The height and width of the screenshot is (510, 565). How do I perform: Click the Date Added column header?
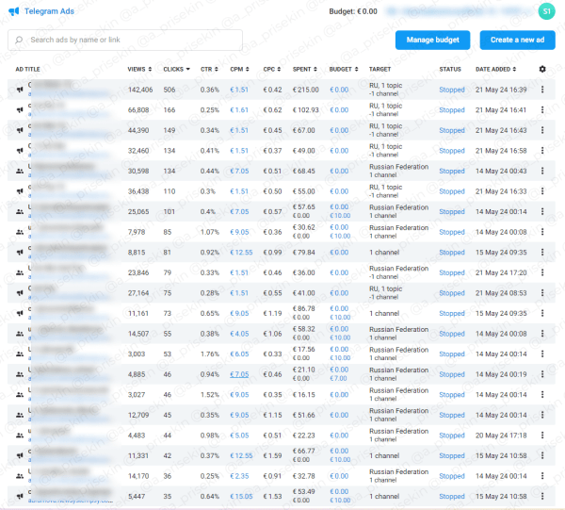(495, 69)
